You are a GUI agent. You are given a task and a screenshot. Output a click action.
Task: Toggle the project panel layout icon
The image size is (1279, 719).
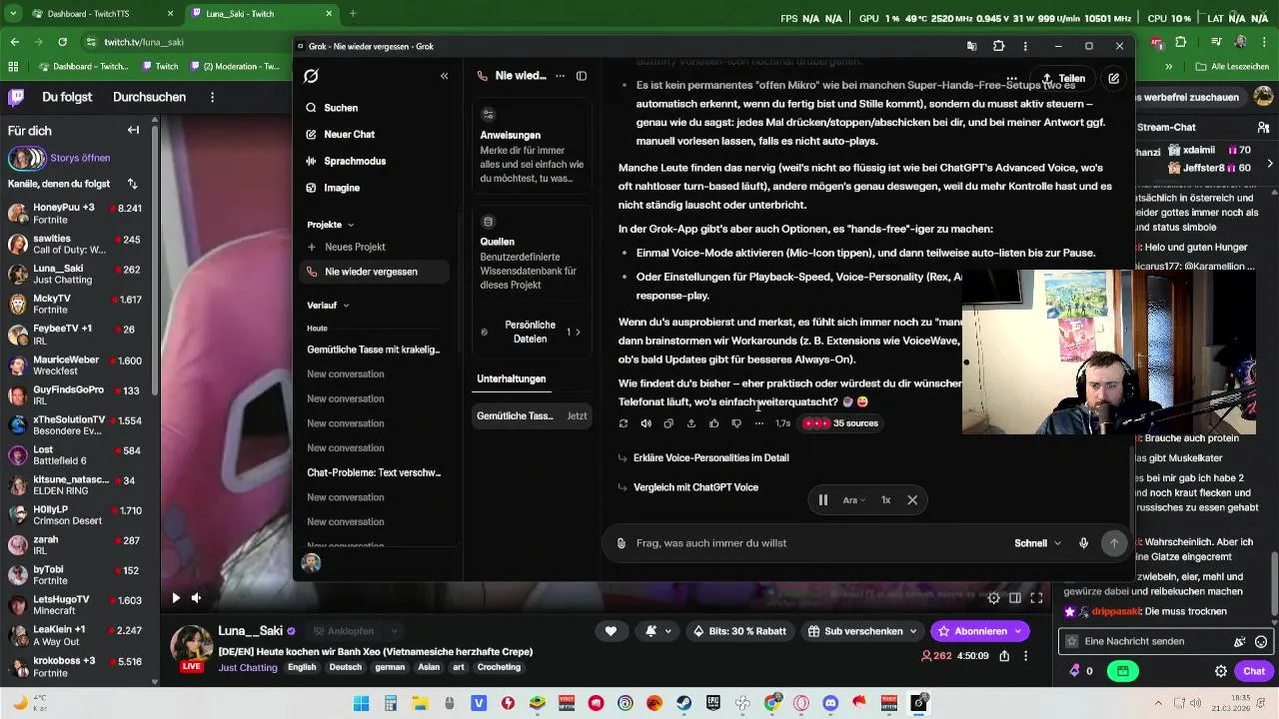[x=582, y=76]
